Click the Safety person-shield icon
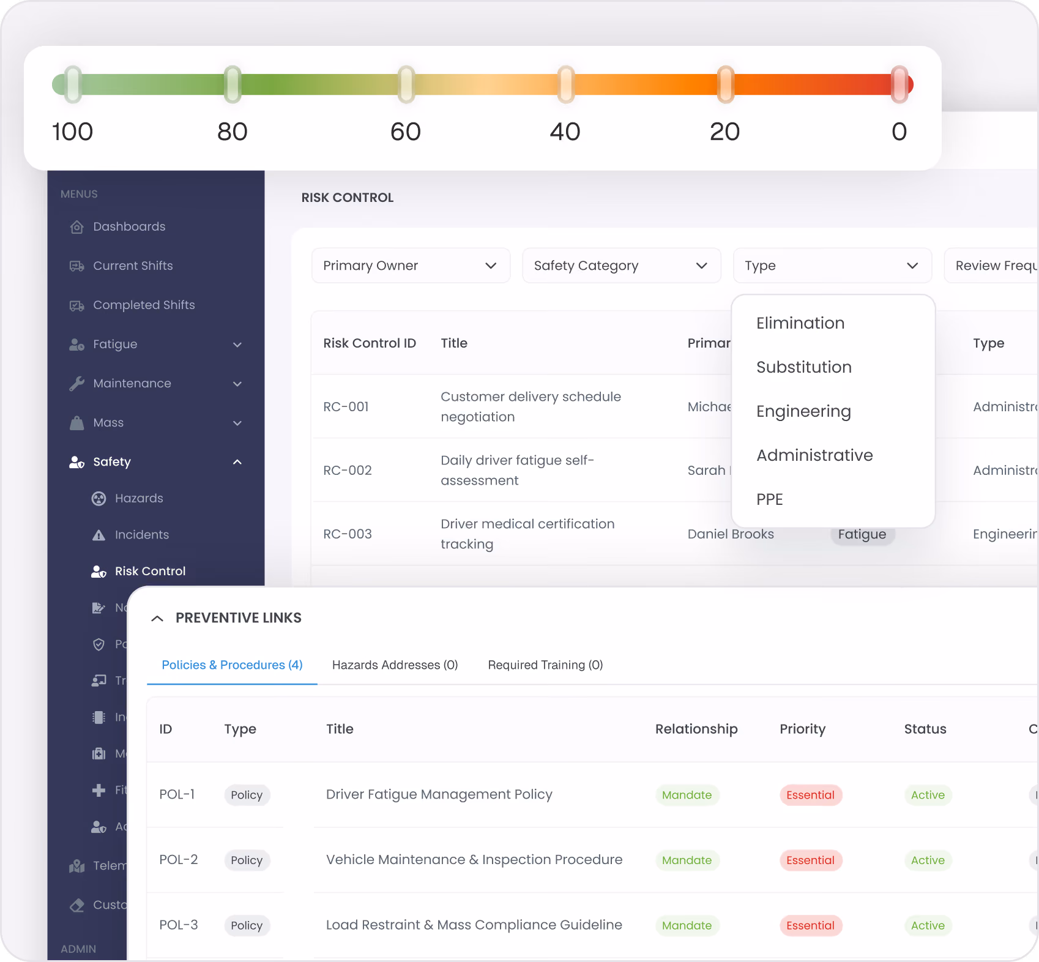Screen dimensions: 1039x962 tap(76, 462)
